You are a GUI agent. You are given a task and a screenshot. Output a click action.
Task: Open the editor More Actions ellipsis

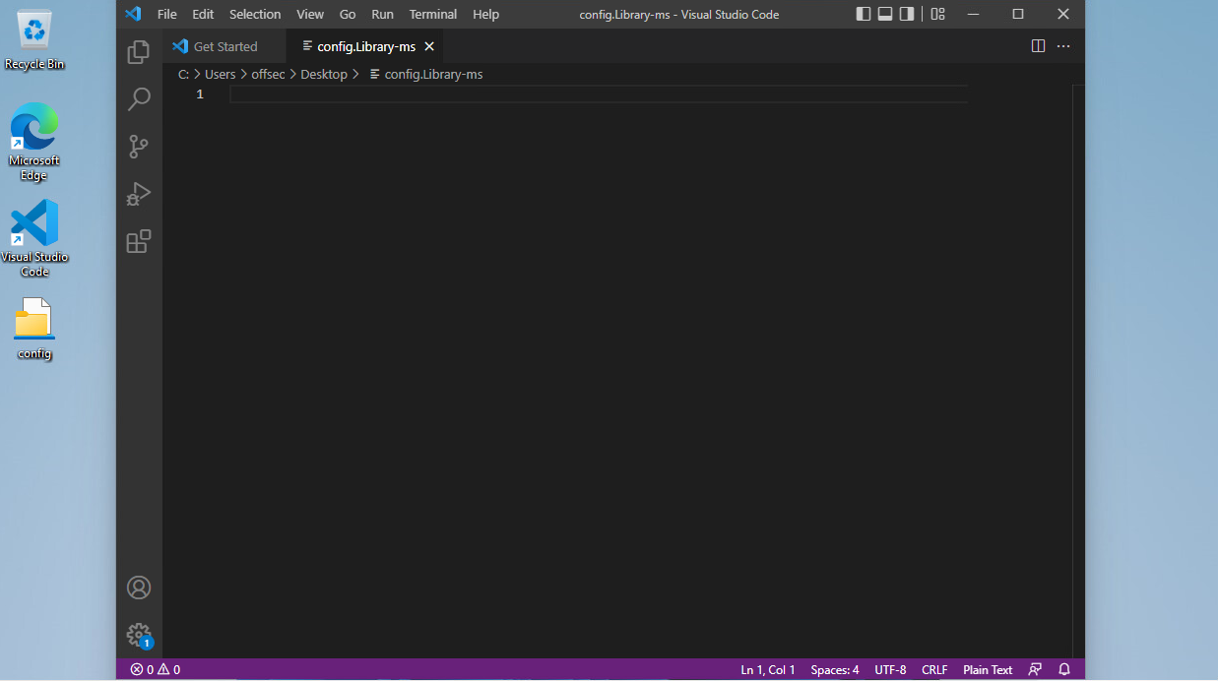click(x=1063, y=46)
